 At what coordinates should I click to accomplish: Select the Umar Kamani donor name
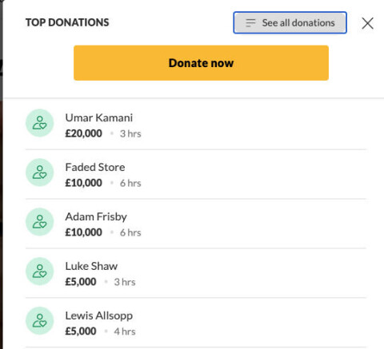click(x=99, y=117)
